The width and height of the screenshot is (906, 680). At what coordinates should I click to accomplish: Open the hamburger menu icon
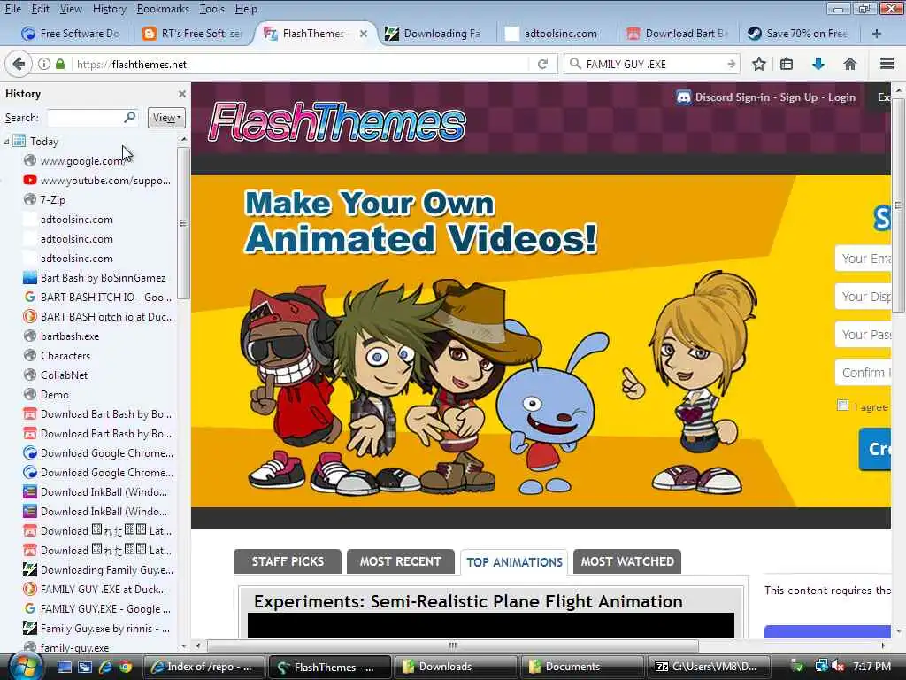[887, 64]
